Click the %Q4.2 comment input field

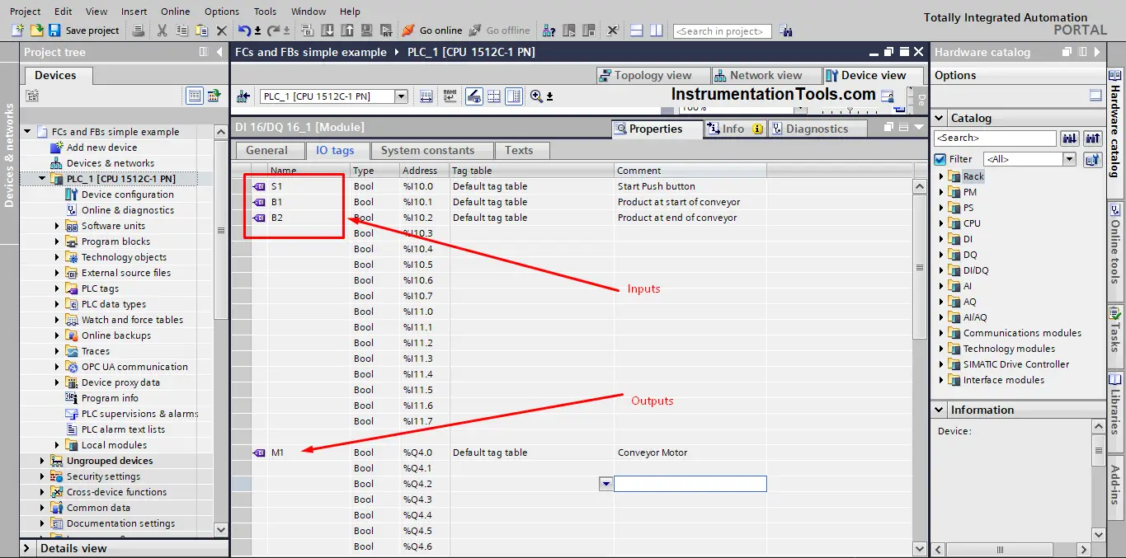pos(690,484)
